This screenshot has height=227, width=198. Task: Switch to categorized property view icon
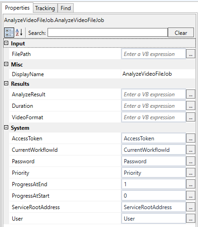9,33
